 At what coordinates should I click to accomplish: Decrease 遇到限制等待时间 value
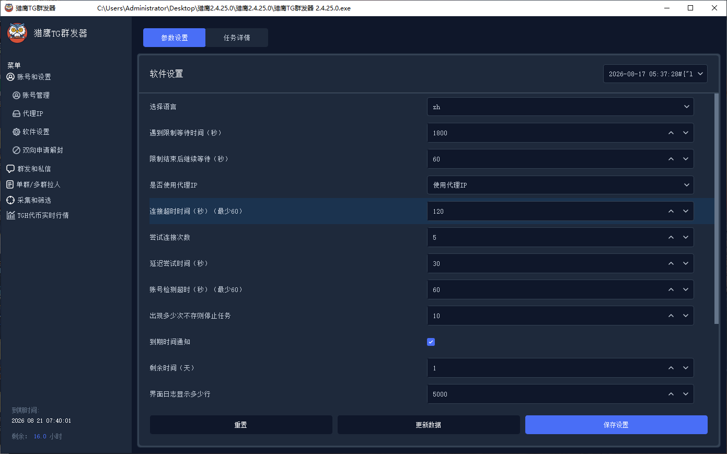tap(686, 133)
